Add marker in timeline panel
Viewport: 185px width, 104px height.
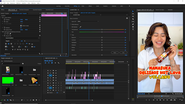(55, 63)
